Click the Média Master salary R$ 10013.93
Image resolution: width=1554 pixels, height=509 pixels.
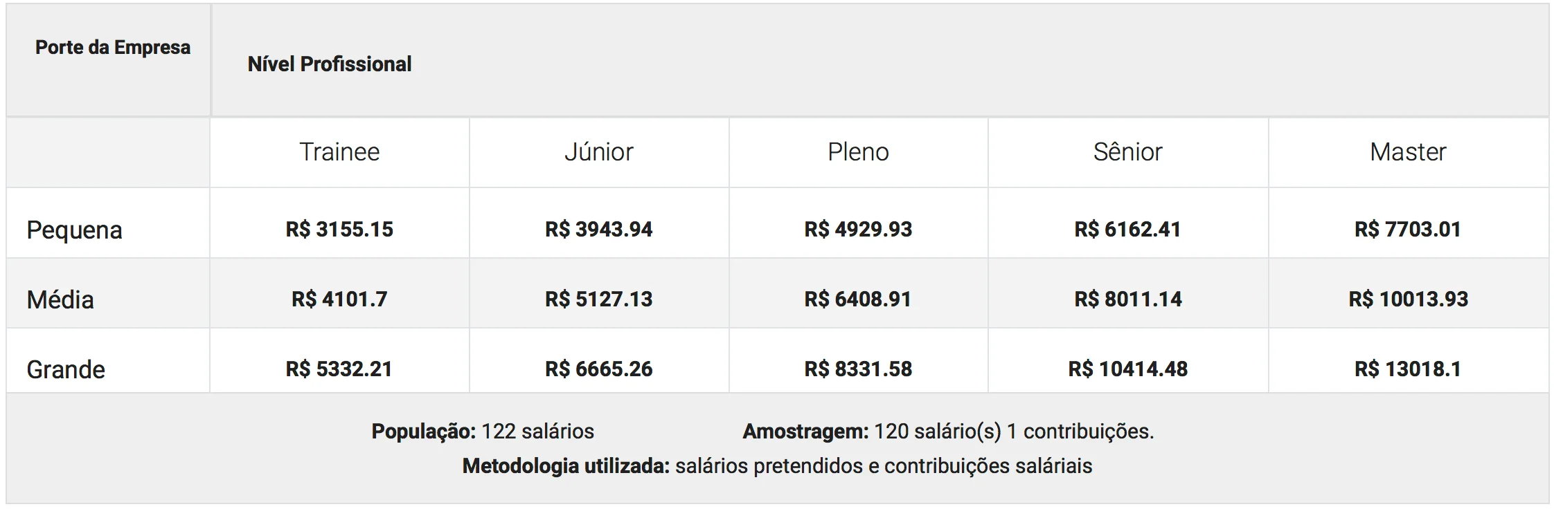point(1408,299)
